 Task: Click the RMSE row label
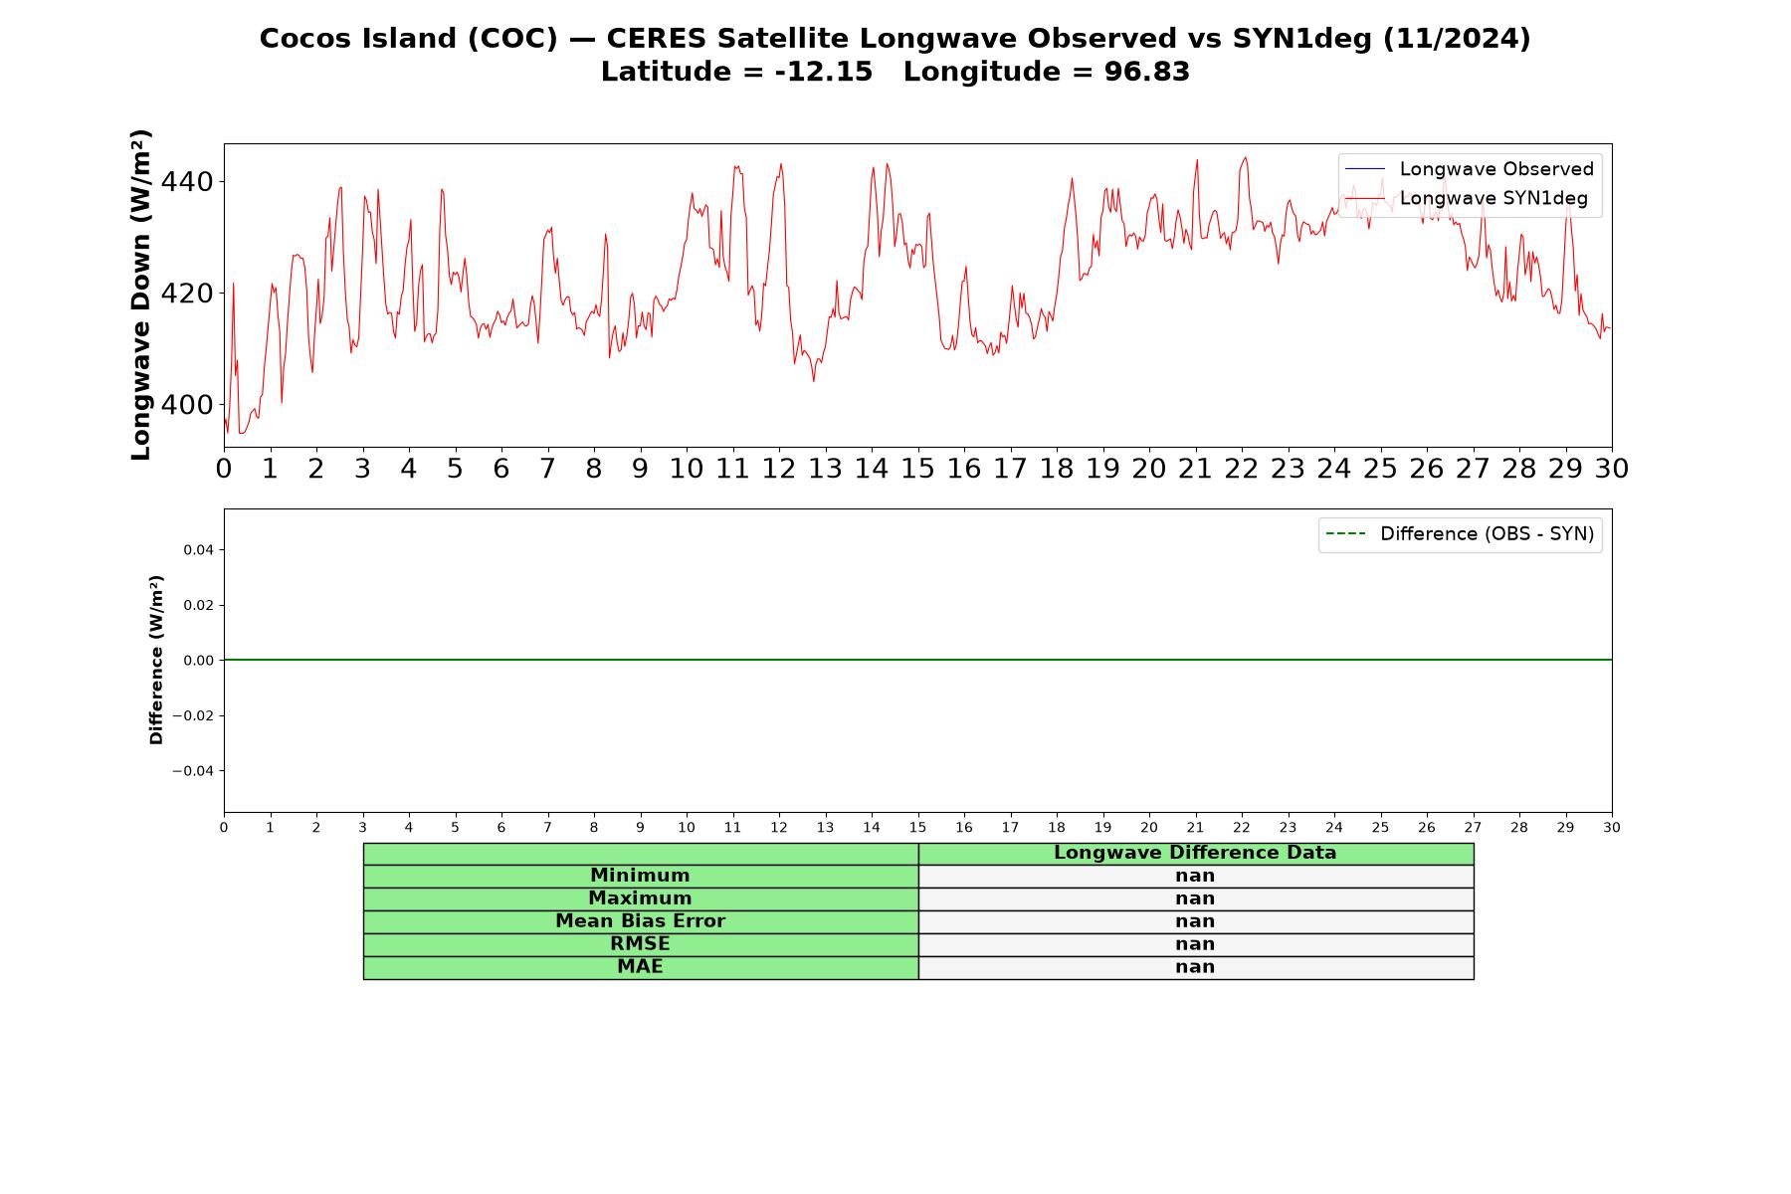pyautogui.click(x=640, y=944)
